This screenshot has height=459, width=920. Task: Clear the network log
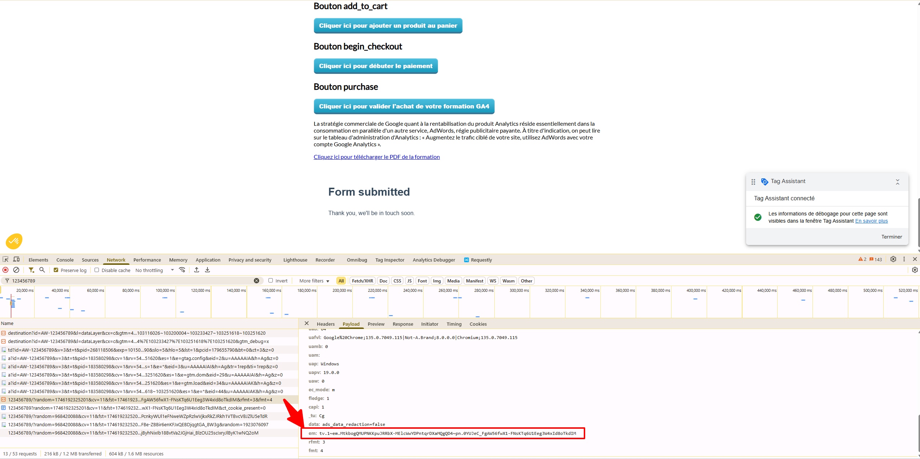[16, 270]
